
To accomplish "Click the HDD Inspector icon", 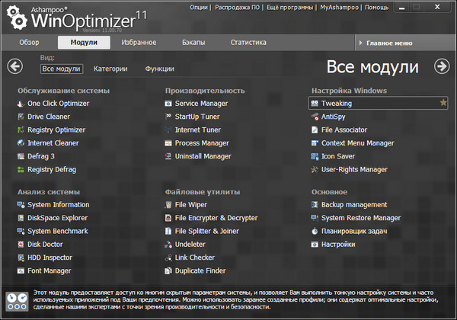I will (x=21, y=258).
